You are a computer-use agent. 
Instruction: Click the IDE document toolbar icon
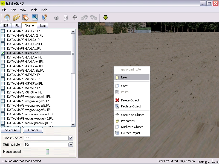coord(65,17)
